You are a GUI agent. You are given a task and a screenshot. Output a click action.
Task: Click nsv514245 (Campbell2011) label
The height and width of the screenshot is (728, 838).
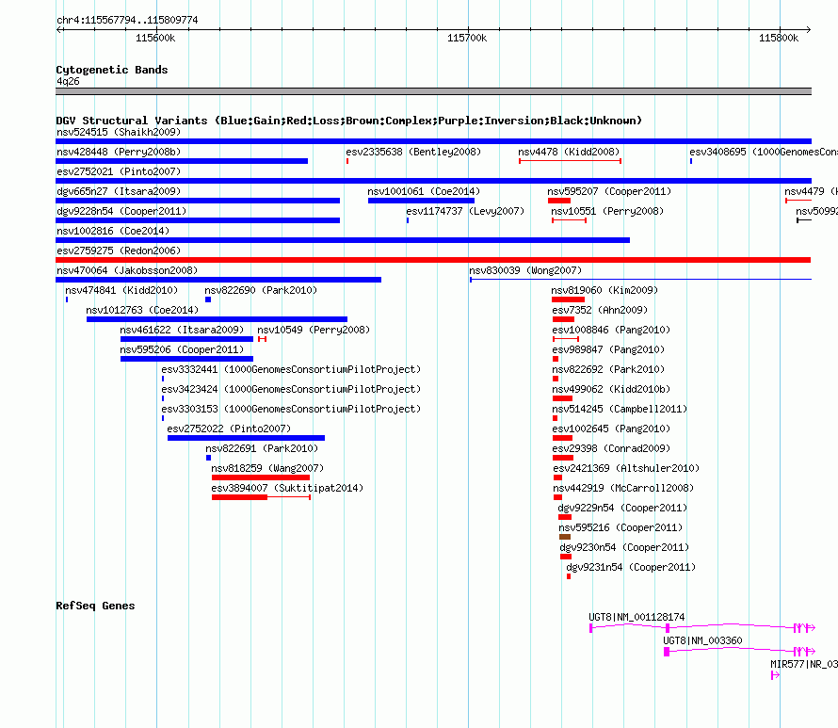click(620, 409)
